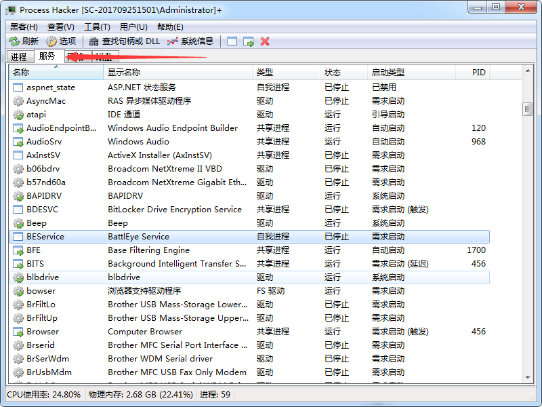The image size is (542, 407).
Task: Open 选项 (Options) from the toolbar
Action: (51, 41)
